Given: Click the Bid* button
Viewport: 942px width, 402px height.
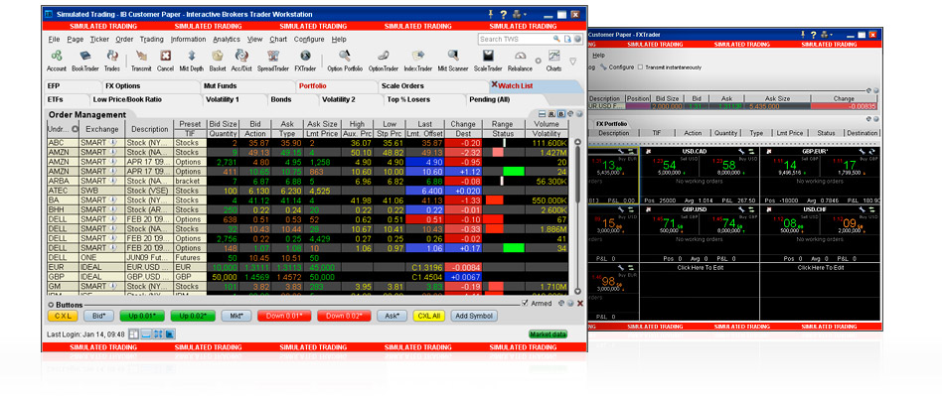Looking at the screenshot, I should click(x=99, y=316).
